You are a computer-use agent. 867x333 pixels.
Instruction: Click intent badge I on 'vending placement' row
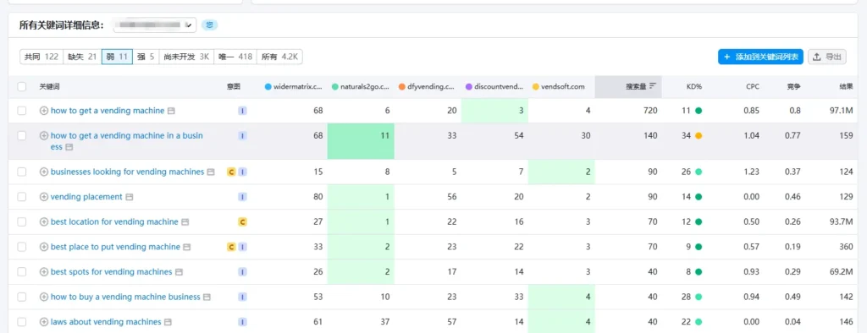[242, 197]
